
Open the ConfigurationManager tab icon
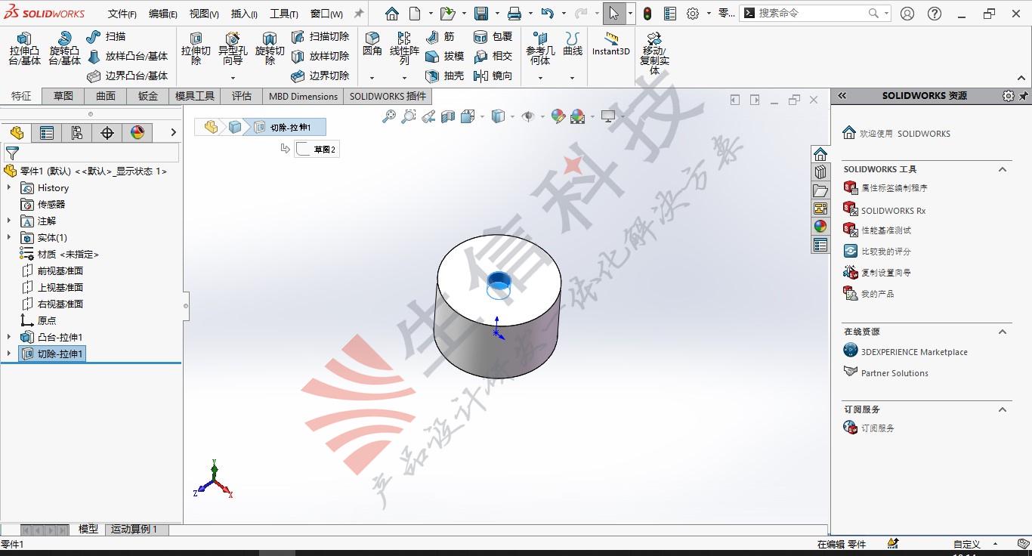coord(77,133)
